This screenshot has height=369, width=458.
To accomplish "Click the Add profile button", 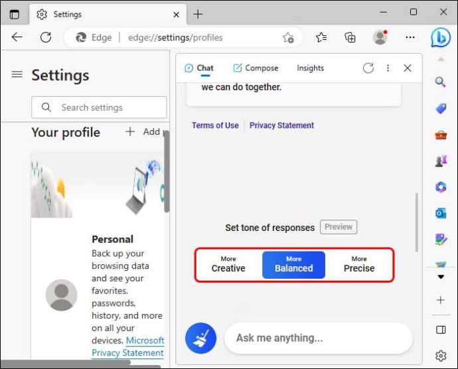I will click(144, 132).
